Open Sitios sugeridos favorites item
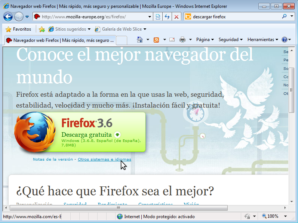 70,29
